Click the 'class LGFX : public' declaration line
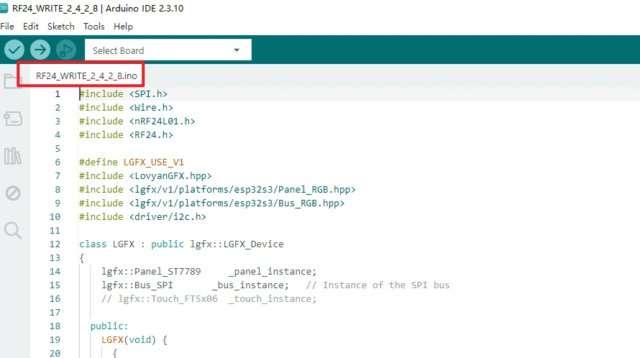The image size is (640, 358). pyautogui.click(x=181, y=244)
